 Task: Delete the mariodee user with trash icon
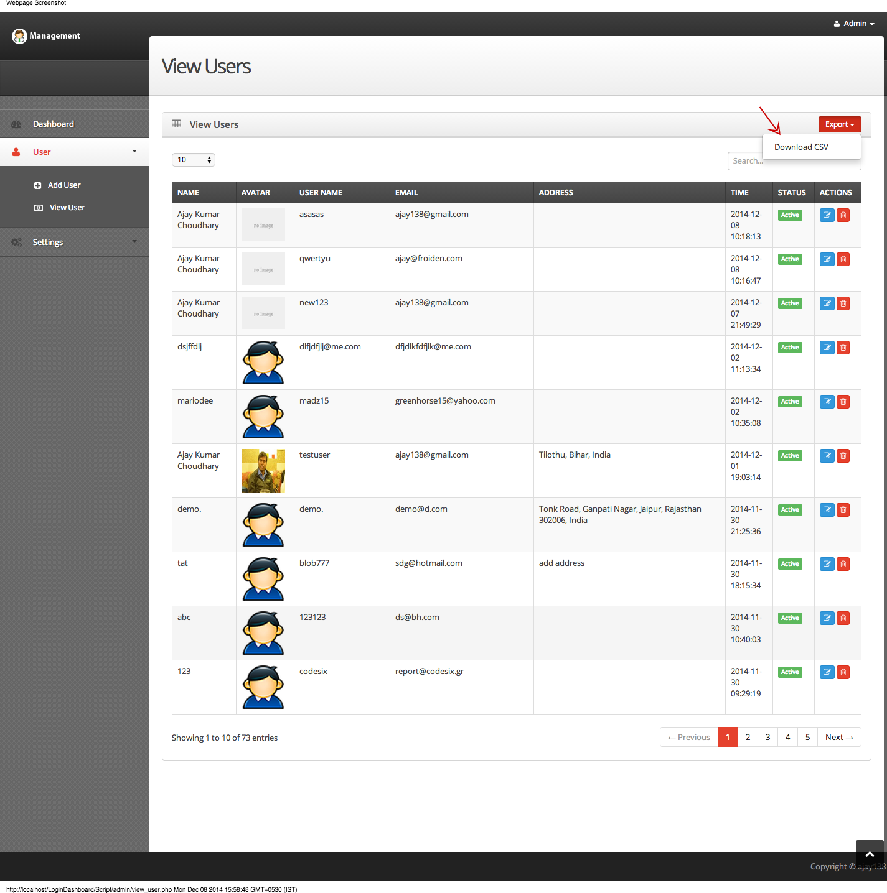click(843, 402)
